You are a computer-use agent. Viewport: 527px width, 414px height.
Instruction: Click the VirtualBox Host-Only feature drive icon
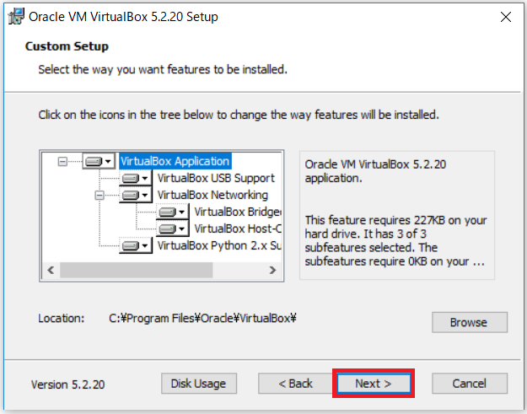(172, 229)
